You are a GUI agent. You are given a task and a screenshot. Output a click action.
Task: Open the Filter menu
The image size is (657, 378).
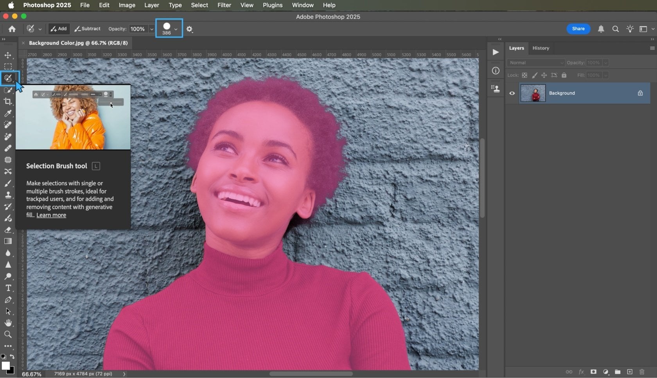pyautogui.click(x=224, y=5)
